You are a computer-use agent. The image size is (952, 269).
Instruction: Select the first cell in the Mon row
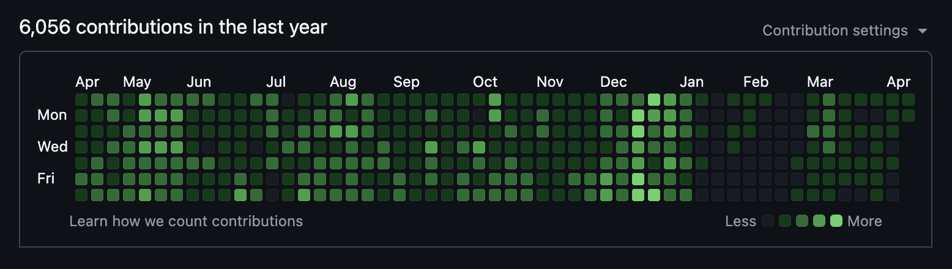click(x=81, y=116)
